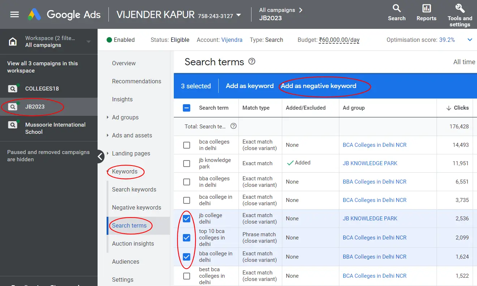
Task: Click Add as keyword
Action: pyautogui.click(x=250, y=86)
